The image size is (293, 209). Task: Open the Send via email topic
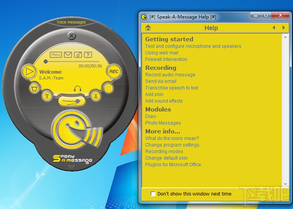161,81
